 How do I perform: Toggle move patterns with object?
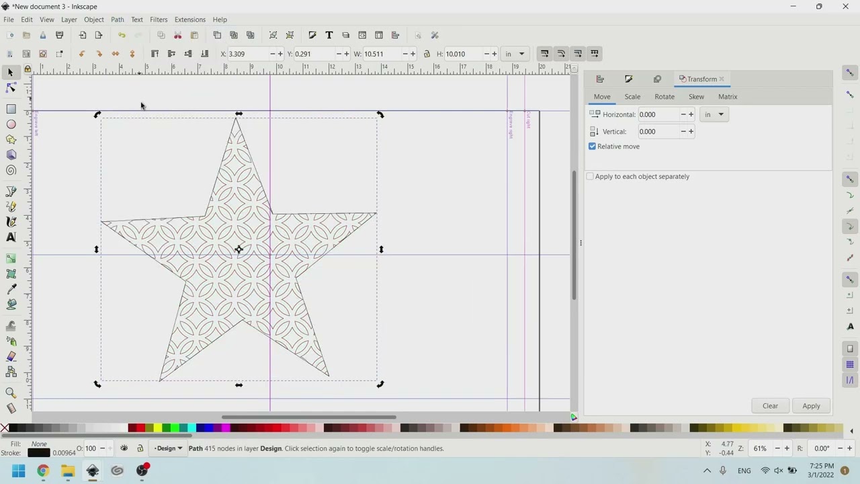tap(594, 54)
